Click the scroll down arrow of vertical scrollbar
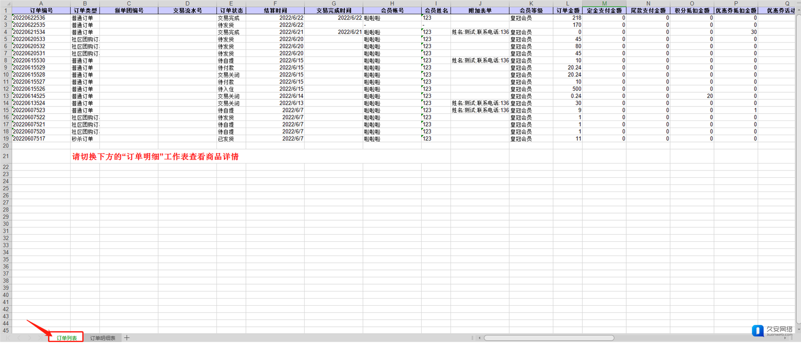This screenshot has width=801, height=343. coord(798,330)
